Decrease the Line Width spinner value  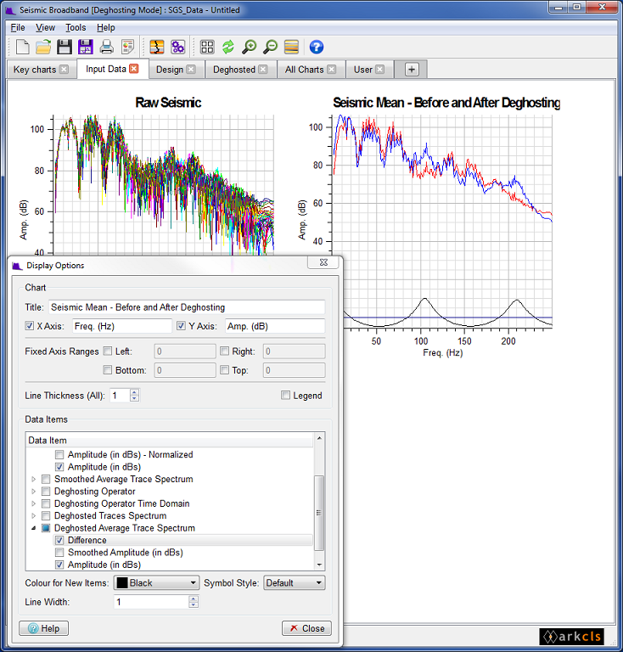tap(194, 605)
